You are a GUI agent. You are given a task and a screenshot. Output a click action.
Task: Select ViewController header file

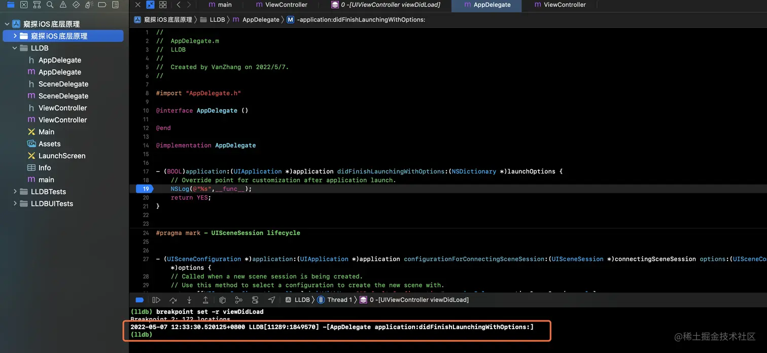(63, 108)
